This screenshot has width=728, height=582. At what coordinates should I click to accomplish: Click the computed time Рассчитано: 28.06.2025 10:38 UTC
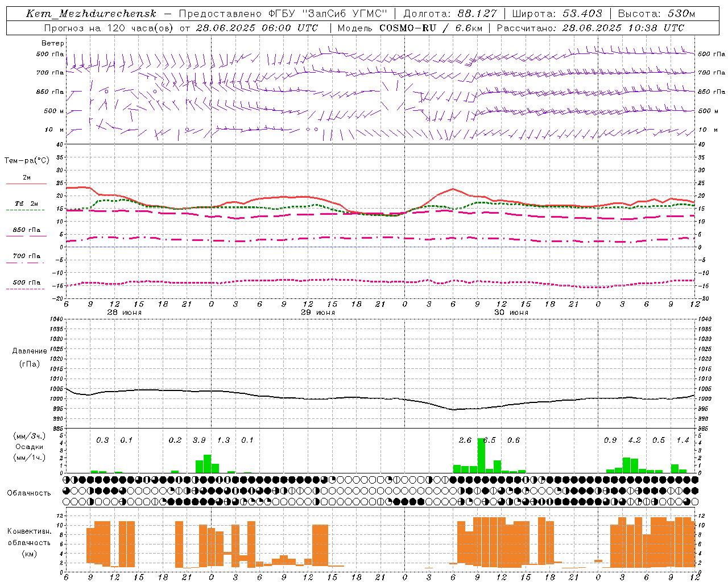[x=591, y=28]
